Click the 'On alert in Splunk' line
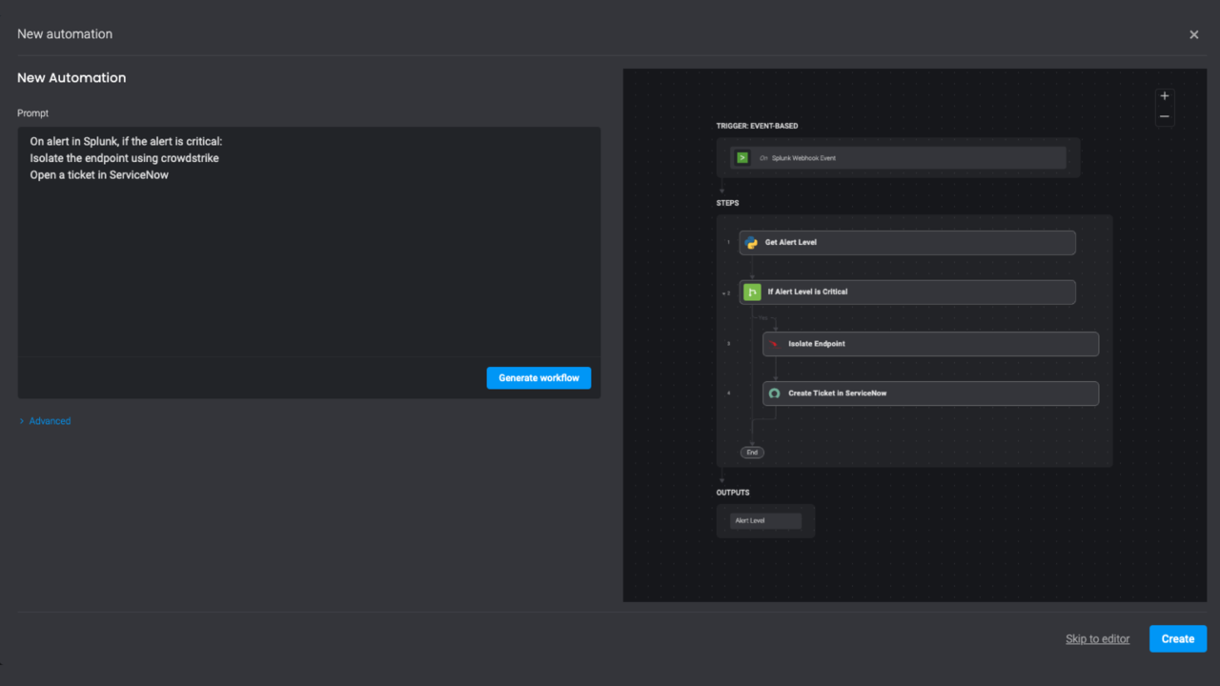The image size is (1220, 686). (x=126, y=141)
